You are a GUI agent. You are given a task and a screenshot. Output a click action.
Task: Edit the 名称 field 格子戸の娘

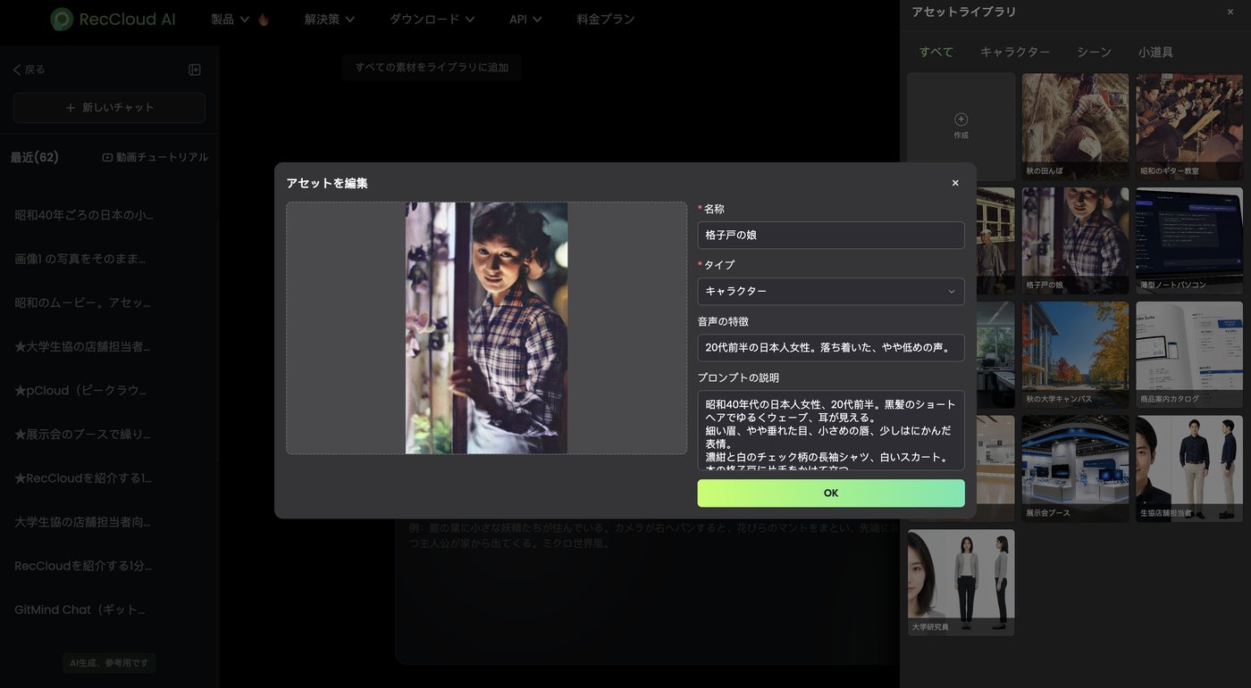(831, 235)
